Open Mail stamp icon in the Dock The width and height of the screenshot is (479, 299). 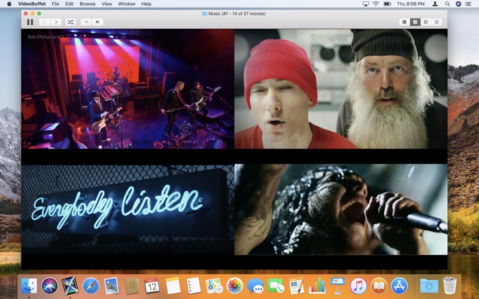pos(111,286)
